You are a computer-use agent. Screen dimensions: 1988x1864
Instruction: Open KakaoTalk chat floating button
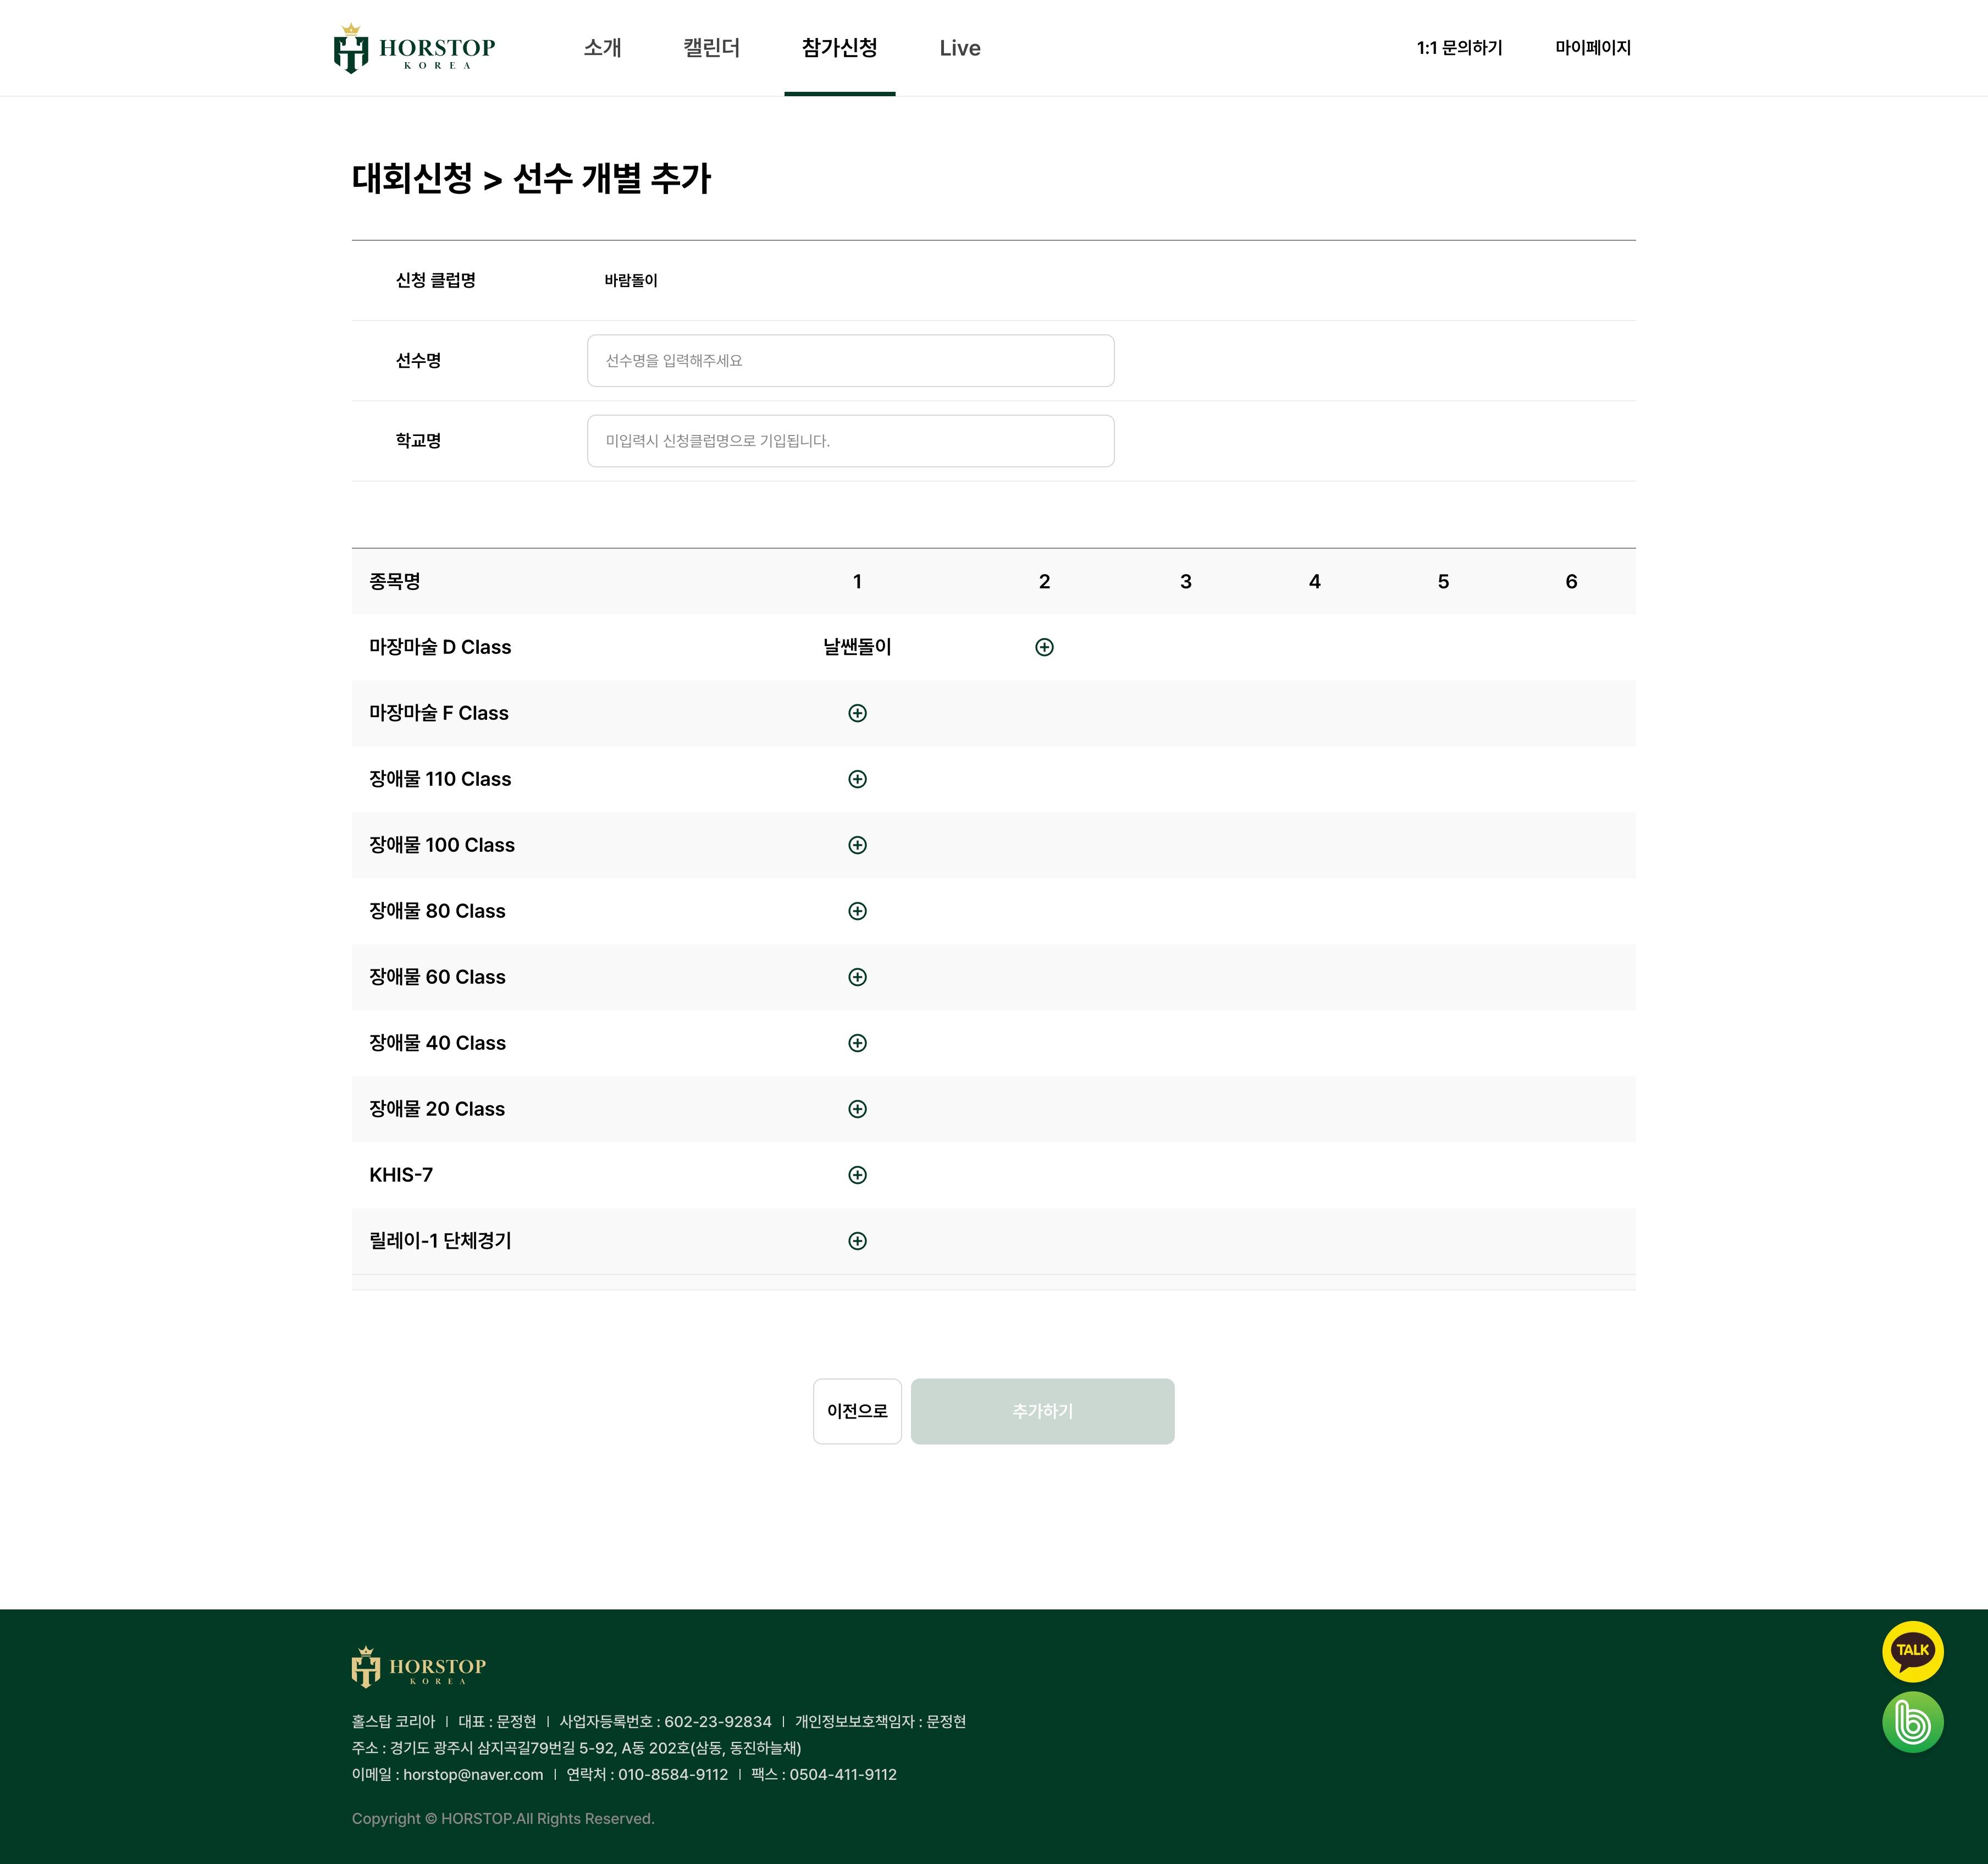(x=1912, y=1651)
